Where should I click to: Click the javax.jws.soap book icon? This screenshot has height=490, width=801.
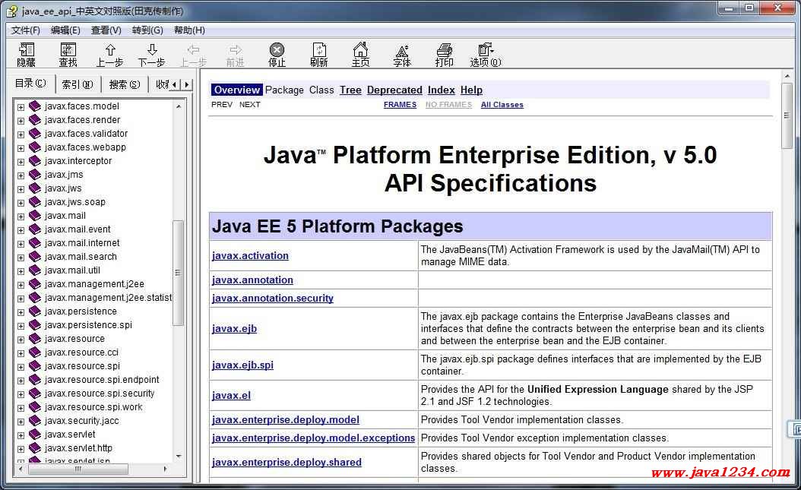(35, 201)
